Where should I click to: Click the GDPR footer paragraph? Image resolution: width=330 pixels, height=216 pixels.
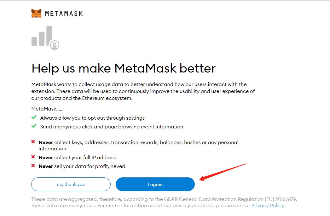point(164,202)
